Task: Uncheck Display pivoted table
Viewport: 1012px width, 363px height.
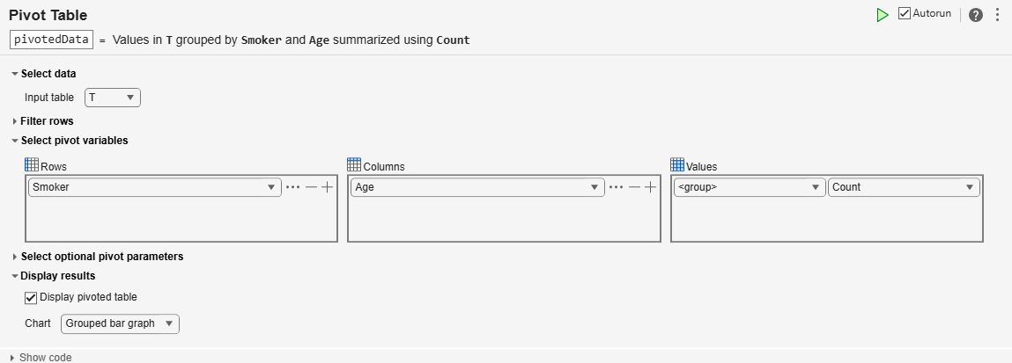Action: pyautogui.click(x=31, y=297)
